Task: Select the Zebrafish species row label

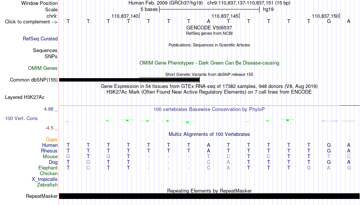Action: click(47, 185)
